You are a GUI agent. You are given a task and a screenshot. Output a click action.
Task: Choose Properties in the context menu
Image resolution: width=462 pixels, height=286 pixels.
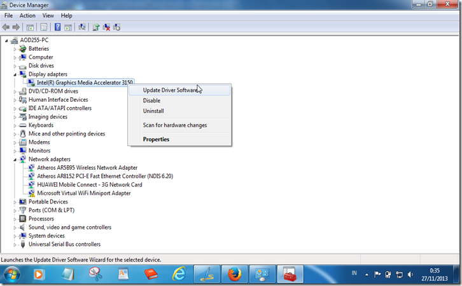[179, 139]
